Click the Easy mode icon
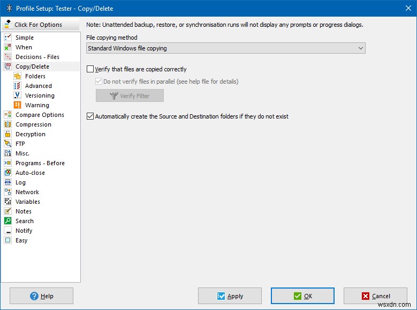This screenshot has height=310, width=417. pos(8,240)
